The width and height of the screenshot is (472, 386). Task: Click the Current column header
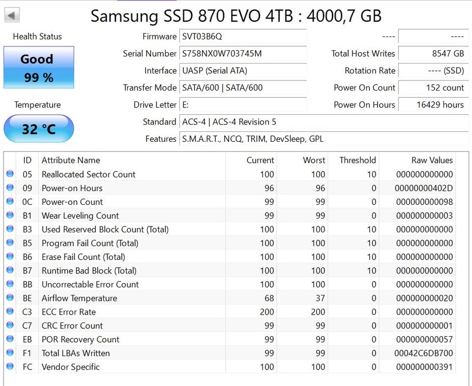click(x=251, y=160)
